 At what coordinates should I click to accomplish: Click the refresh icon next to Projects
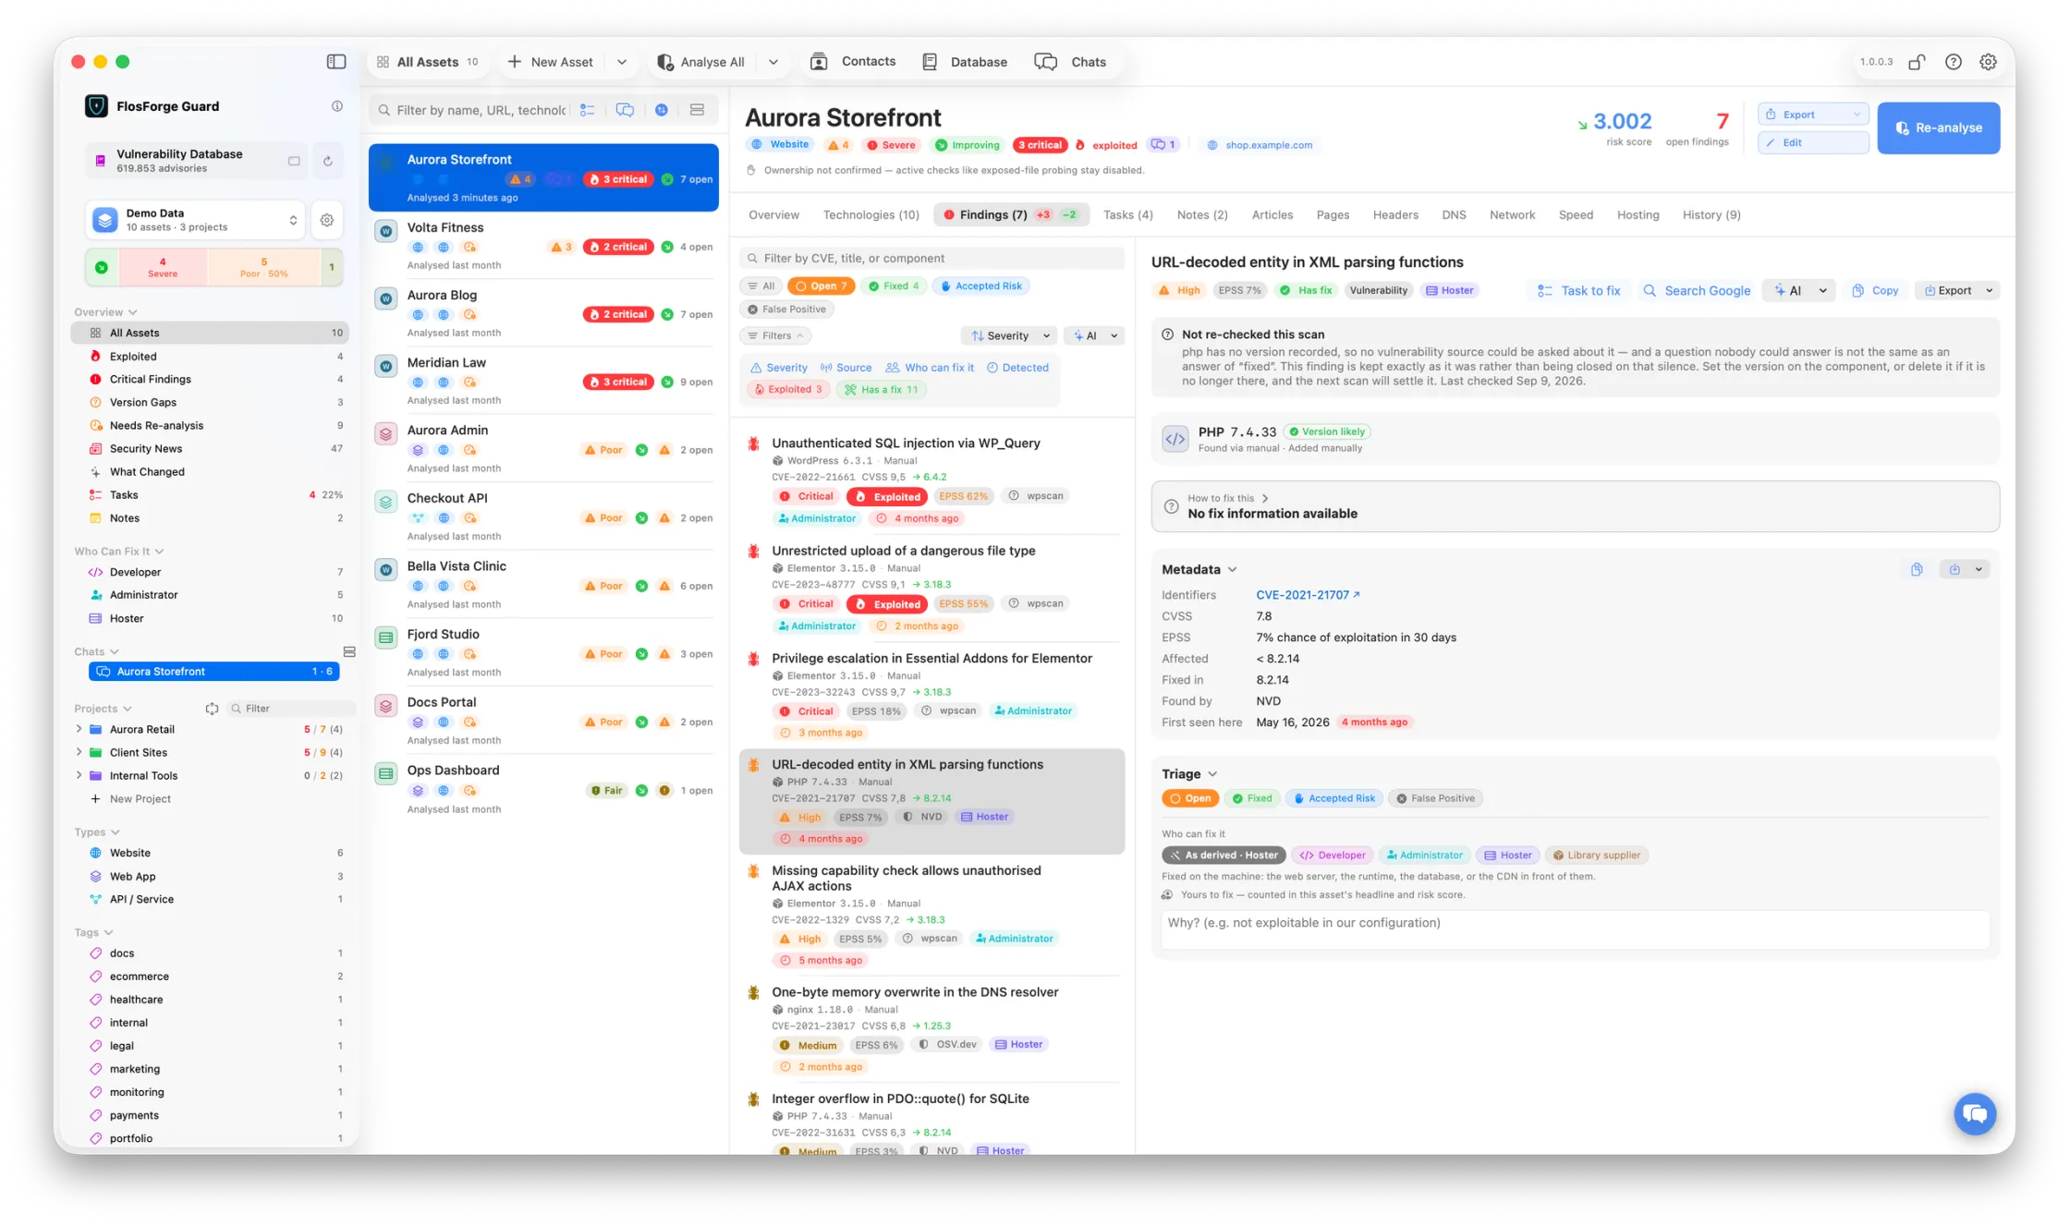212,709
